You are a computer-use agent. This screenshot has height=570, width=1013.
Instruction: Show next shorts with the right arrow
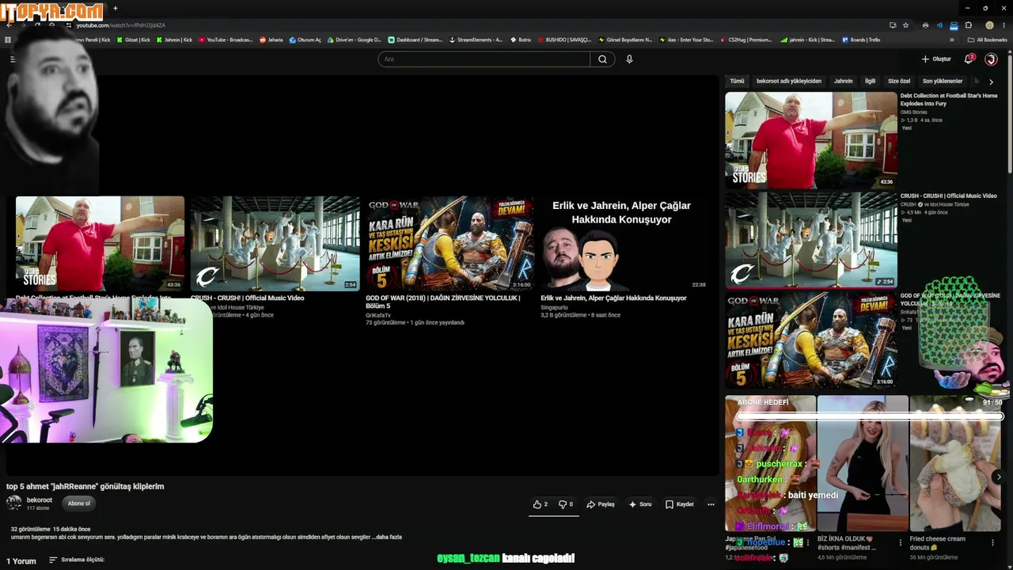pos(999,477)
